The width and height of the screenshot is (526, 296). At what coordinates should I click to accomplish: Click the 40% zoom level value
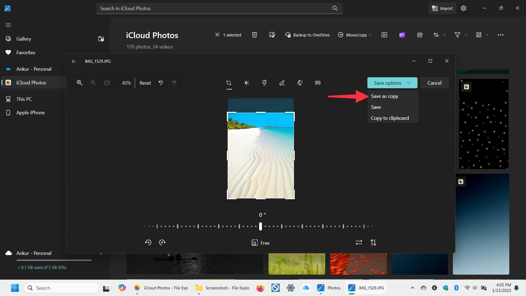coord(126,83)
